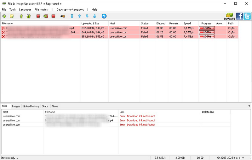Sort by Speed column header
252x160 pixels.
(x=191, y=23)
